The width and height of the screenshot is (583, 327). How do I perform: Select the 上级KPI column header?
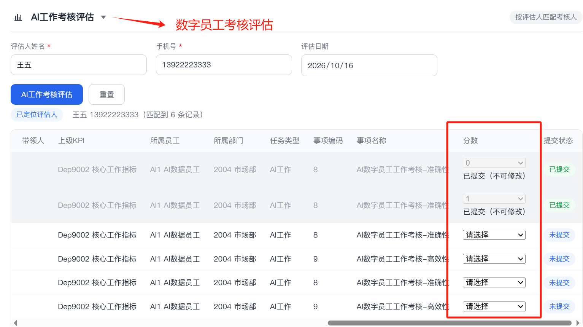(x=71, y=141)
